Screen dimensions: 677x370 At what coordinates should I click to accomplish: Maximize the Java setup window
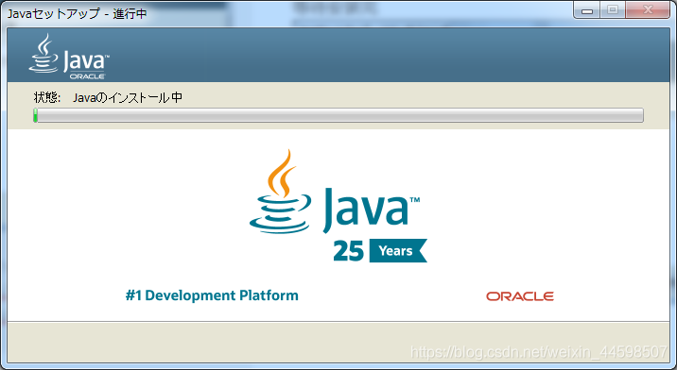click(x=613, y=10)
